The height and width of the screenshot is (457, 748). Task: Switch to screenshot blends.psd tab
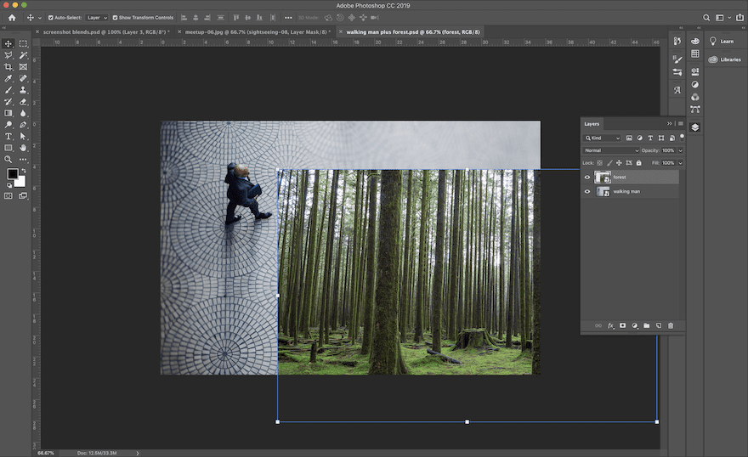(x=105, y=31)
